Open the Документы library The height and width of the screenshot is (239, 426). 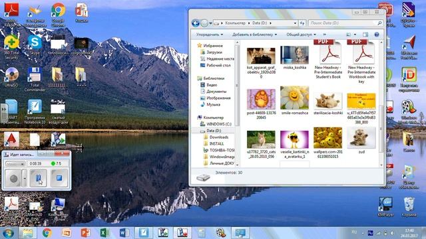click(x=213, y=92)
